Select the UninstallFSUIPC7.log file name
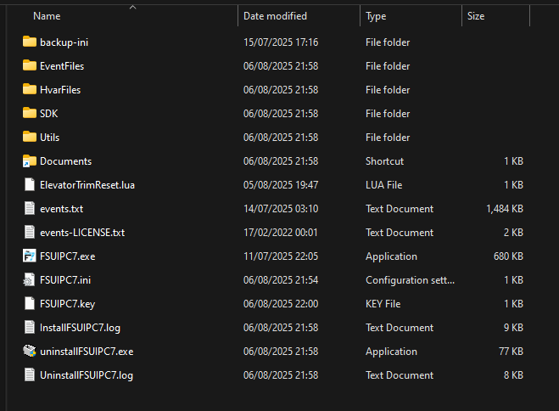 pyautogui.click(x=87, y=375)
